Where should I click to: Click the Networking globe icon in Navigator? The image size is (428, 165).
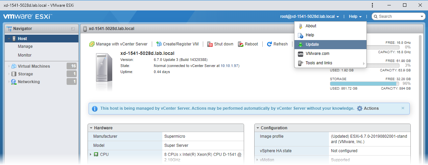[x=14, y=82]
